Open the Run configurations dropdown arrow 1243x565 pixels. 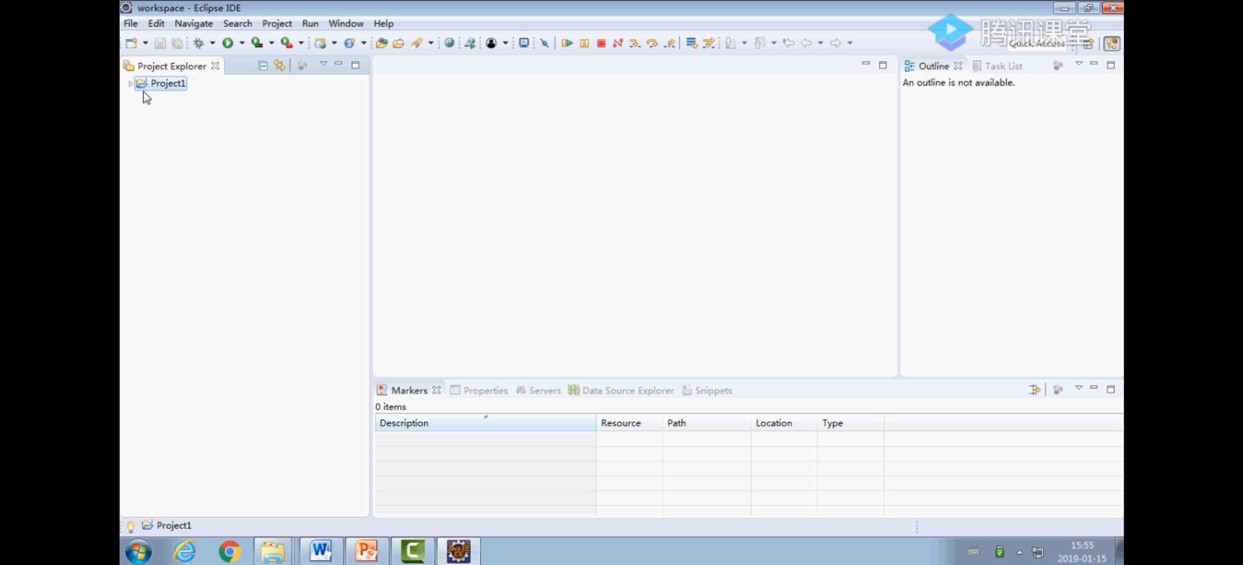click(242, 43)
